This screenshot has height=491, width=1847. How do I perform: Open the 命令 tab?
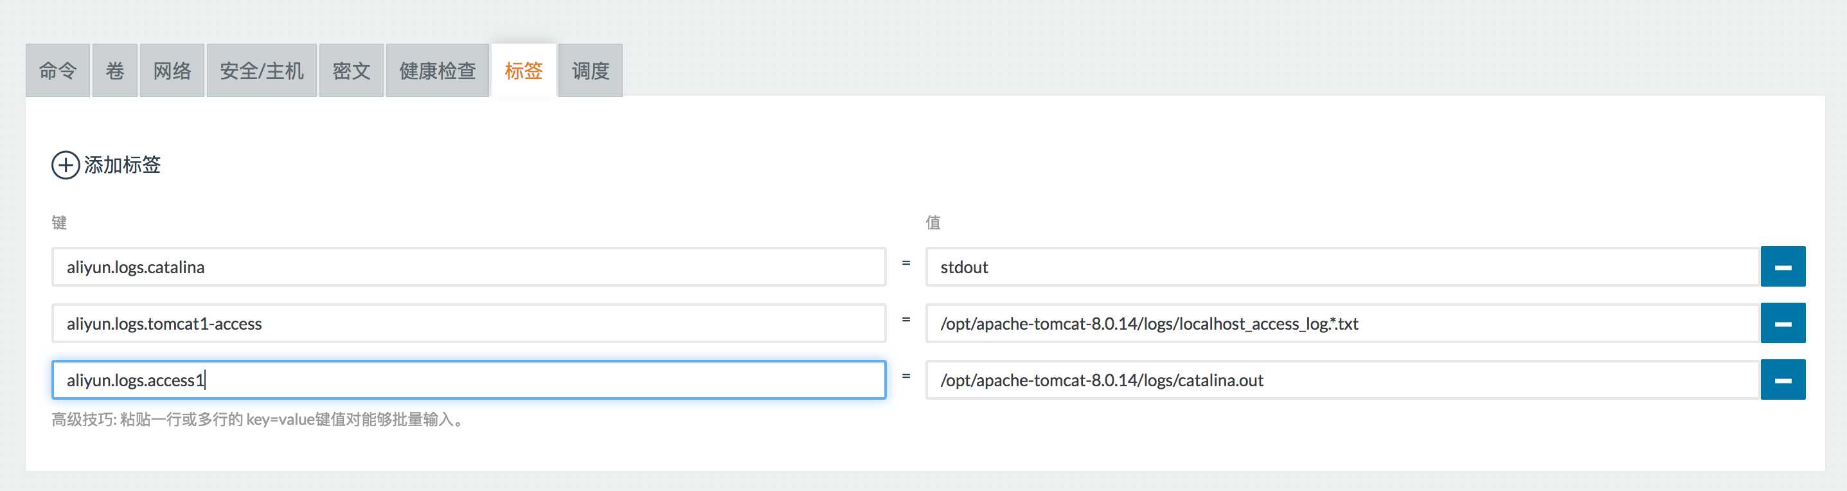tap(57, 70)
